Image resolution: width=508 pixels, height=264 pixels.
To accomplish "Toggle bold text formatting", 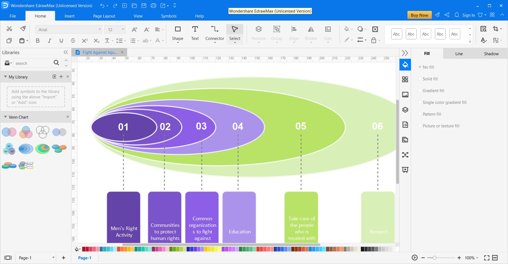I will pos(38,41).
